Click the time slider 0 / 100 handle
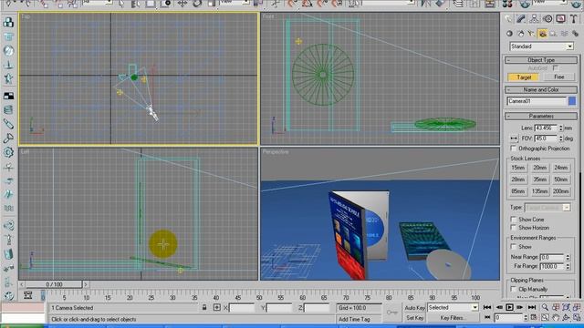Screen dimensions: 584x328 pyautogui.click(x=54, y=284)
